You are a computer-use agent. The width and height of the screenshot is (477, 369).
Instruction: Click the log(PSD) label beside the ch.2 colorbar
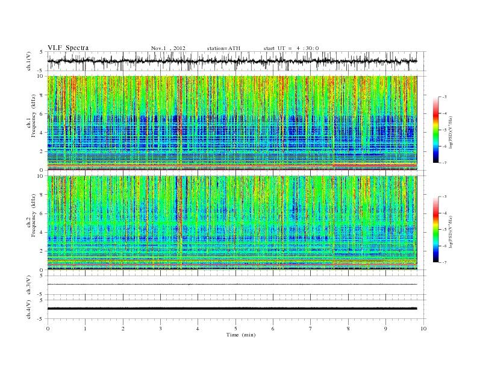450,232
